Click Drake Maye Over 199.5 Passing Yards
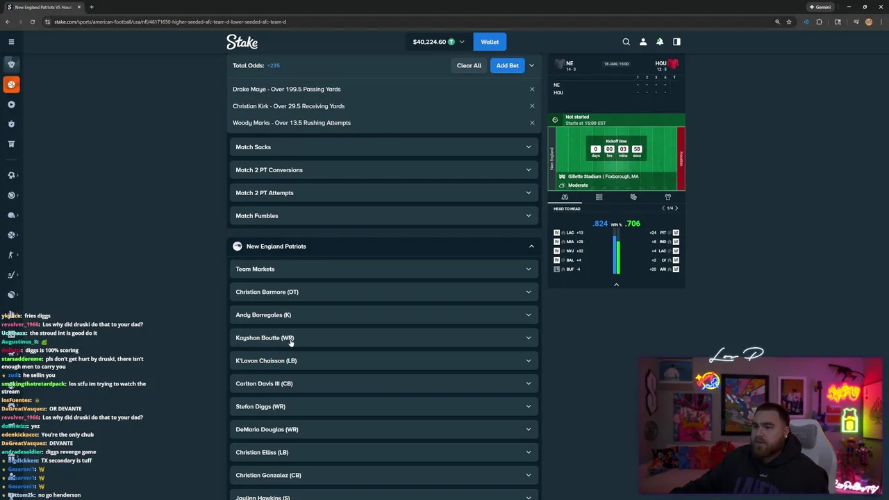Screen dimensions: 889x500 point(287,89)
